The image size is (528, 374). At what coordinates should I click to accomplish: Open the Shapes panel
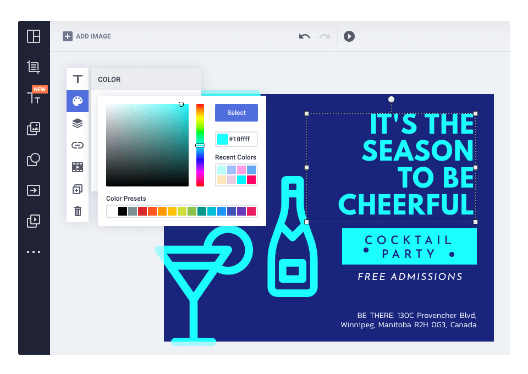click(34, 159)
